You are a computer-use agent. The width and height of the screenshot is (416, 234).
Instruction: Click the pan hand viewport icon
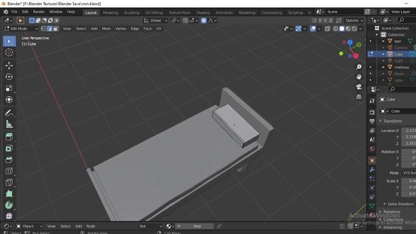359,77
